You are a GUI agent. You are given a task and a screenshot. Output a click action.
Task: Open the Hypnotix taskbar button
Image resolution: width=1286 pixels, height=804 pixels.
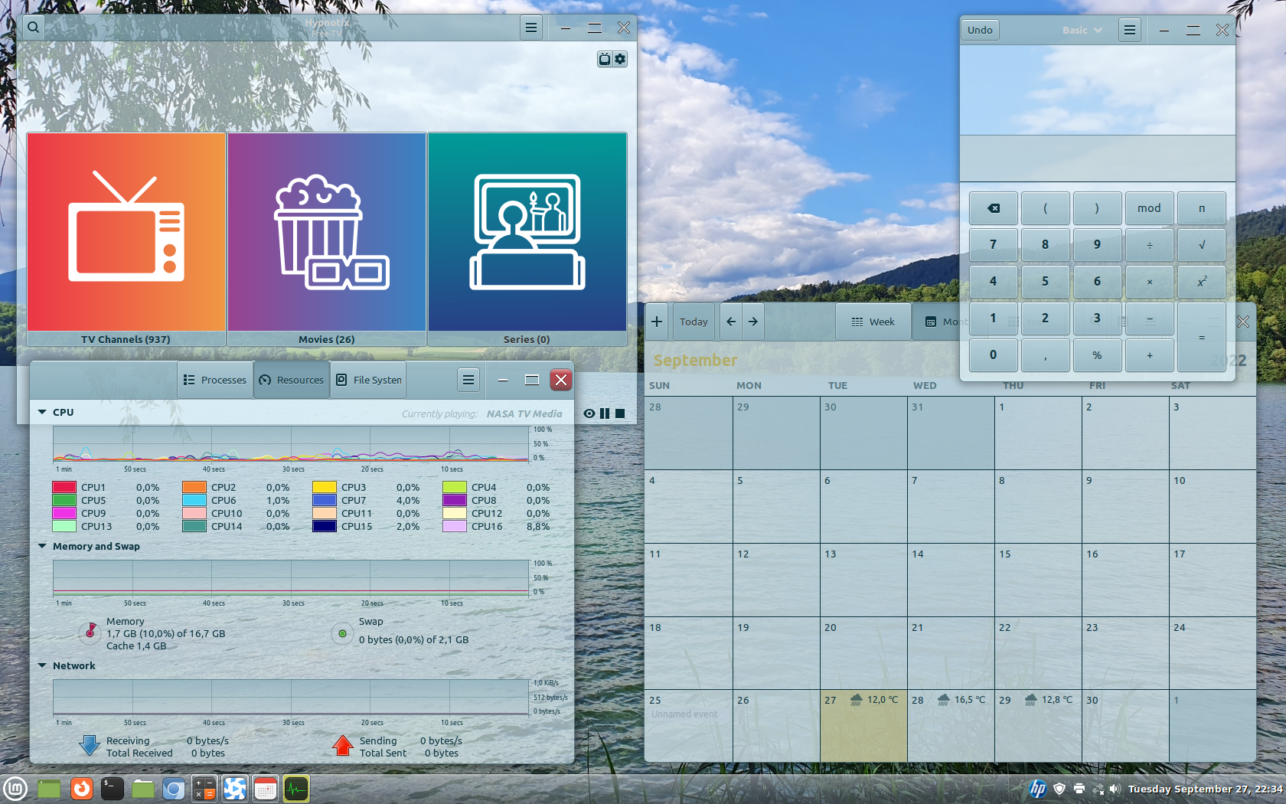(235, 789)
